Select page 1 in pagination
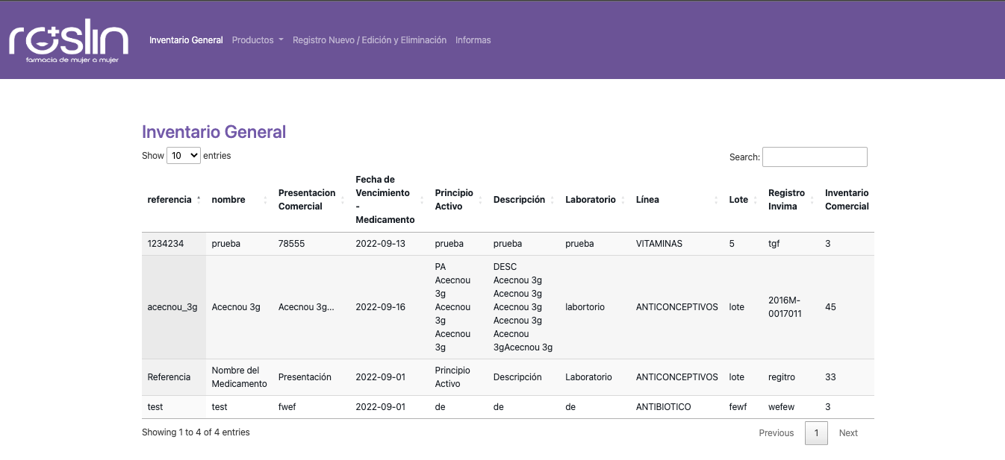The height and width of the screenshot is (460, 1005). pos(816,433)
